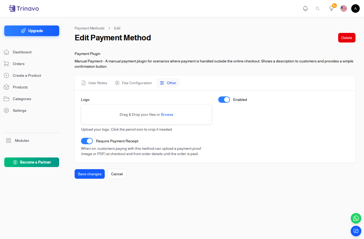Click the "Upload your logo" hint text
The width and height of the screenshot is (364, 239).
(127, 129)
